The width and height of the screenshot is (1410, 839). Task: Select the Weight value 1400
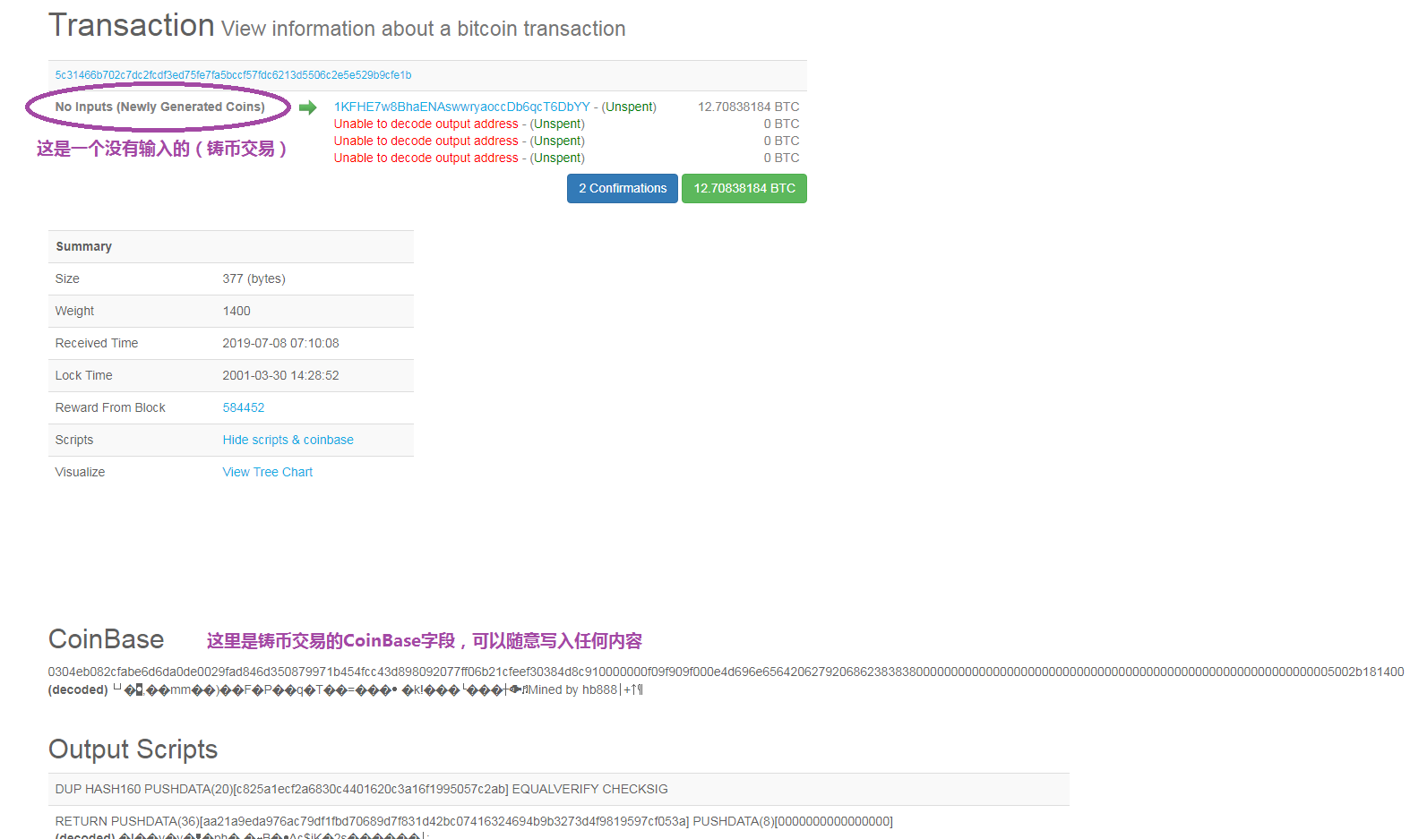coord(236,311)
